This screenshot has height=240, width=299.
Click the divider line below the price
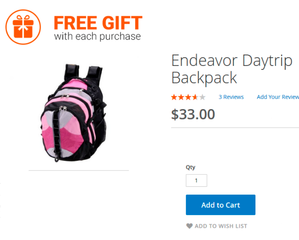coord(235,127)
